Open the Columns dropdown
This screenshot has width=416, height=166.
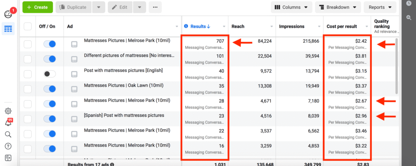pyautogui.click(x=291, y=7)
